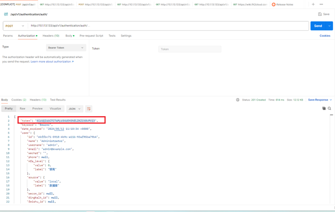This screenshot has height=212, width=335.
Task: Select the Raw response view
Action: coord(22,109)
